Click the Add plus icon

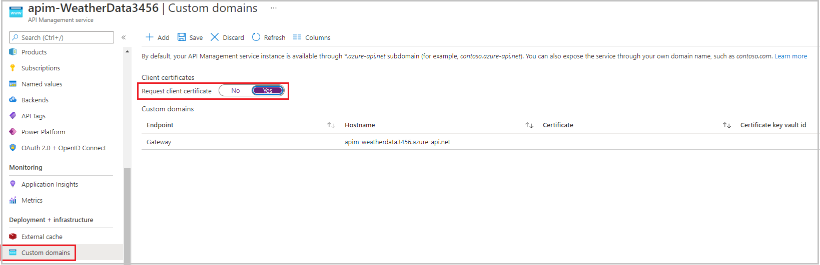[x=149, y=37]
